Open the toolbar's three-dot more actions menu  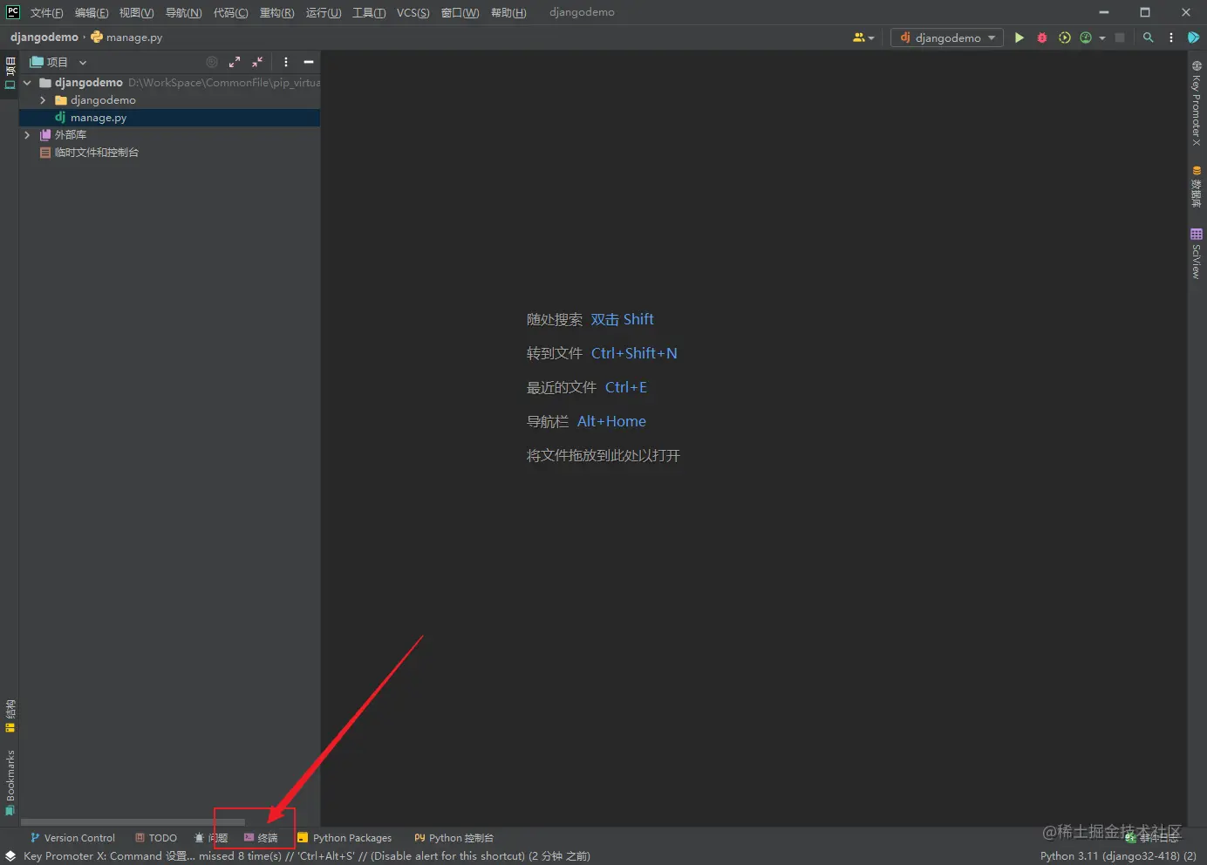tap(1171, 37)
